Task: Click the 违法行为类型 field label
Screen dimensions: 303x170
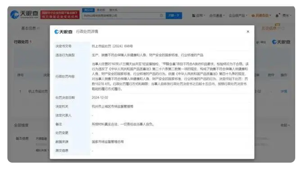Action: point(65,55)
